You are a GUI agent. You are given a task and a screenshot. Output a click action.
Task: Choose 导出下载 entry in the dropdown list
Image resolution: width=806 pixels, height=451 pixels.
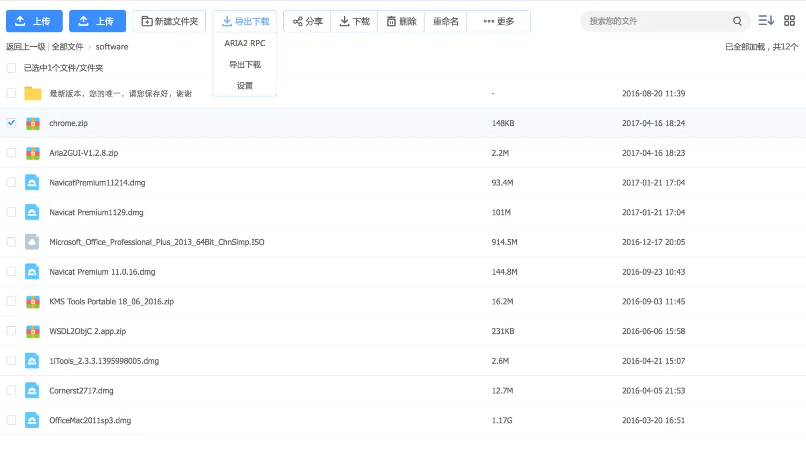click(x=245, y=65)
